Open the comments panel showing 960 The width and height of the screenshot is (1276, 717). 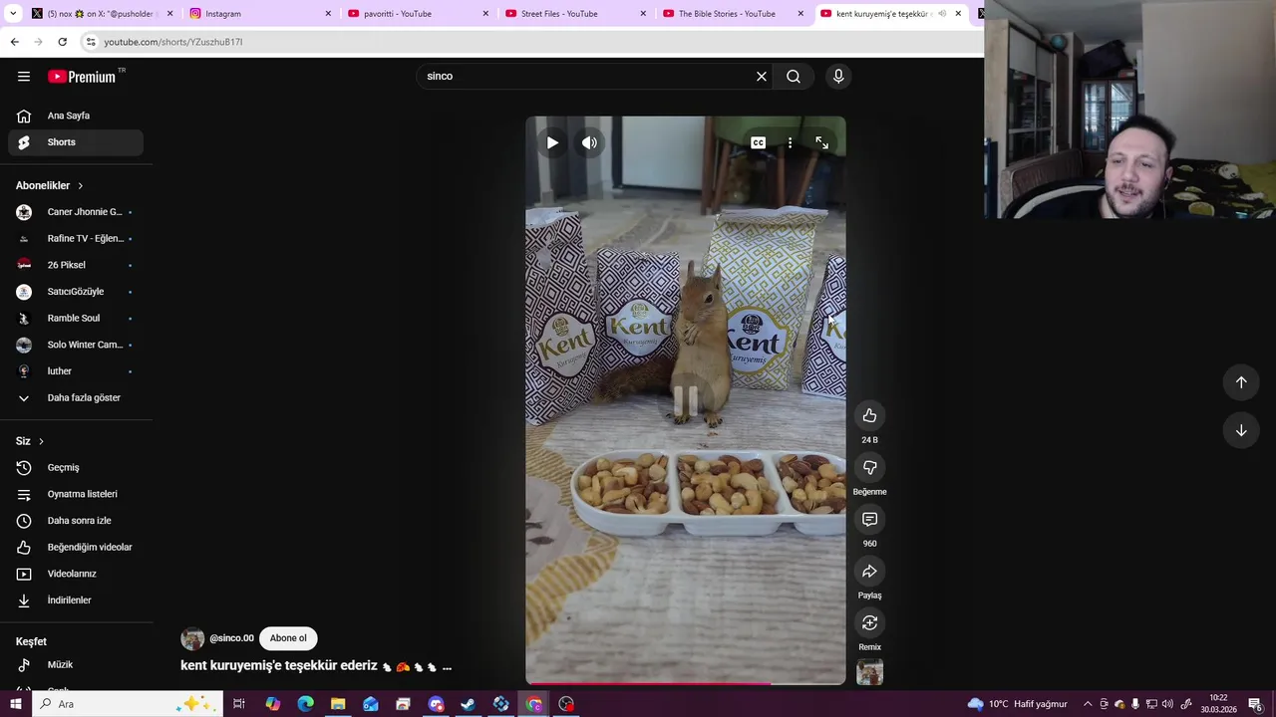[x=869, y=519]
